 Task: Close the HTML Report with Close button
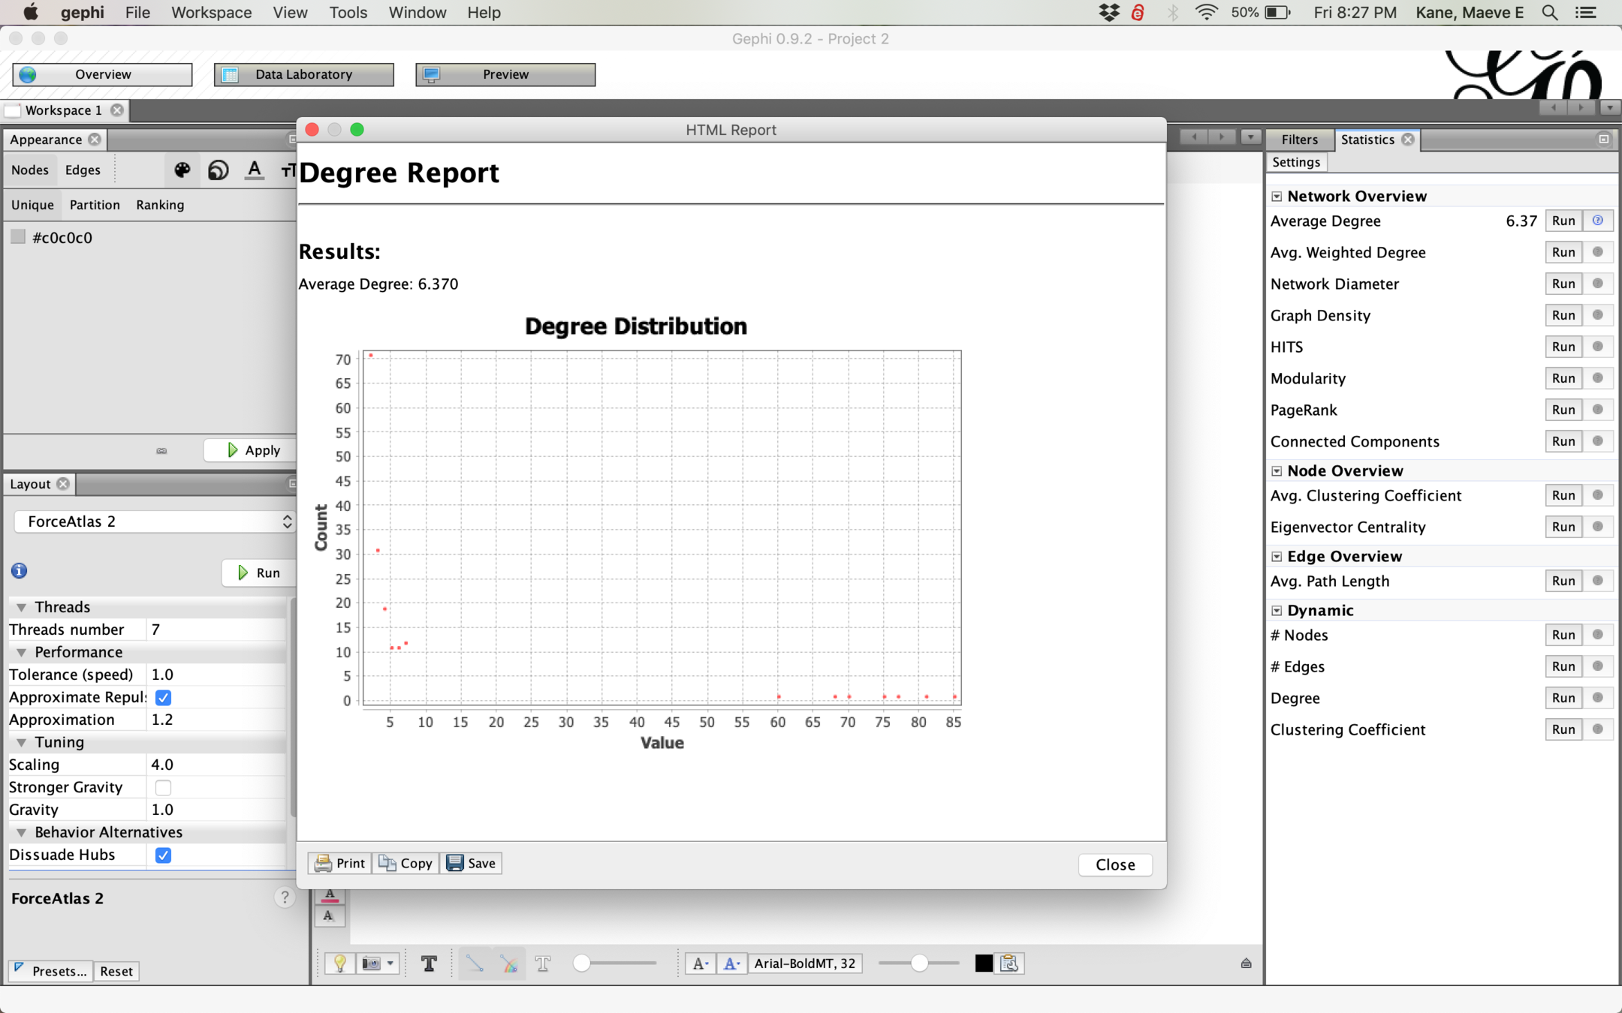click(1114, 864)
